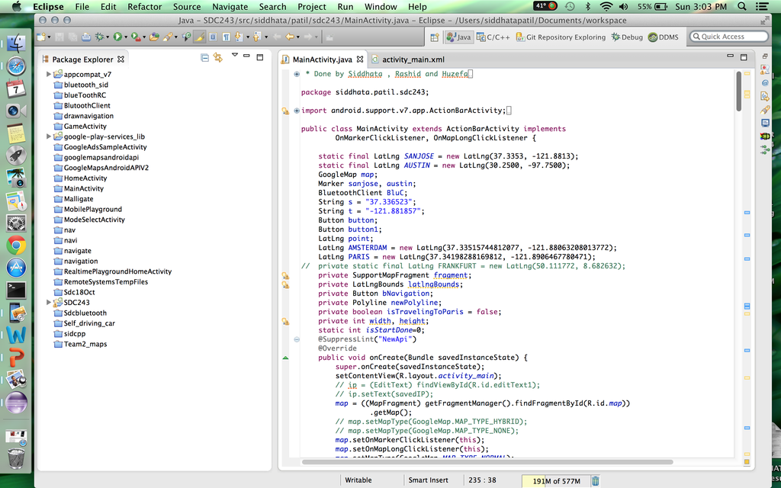Click the Print toolbar icon
Viewport: 781px width, 488px height.
pyautogui.click(x=86, y=37)
